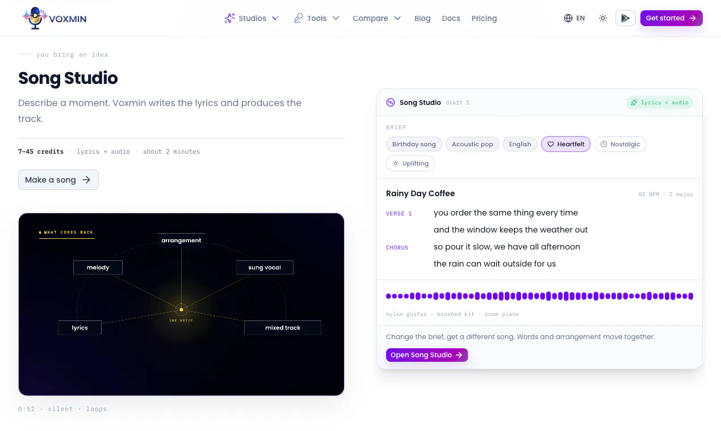Open the Compare dropdown menu
Screen dimensions: 721x431
(x=377, y=18)
